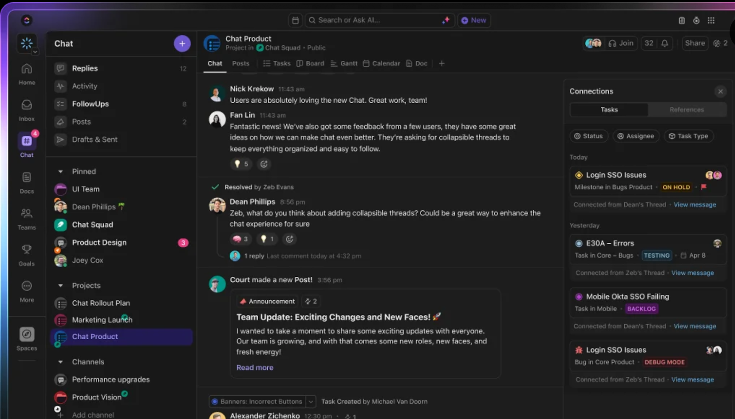Screen dimensions: 735x419
Task: Collapse the Pinned section
Action: point(61,171)
